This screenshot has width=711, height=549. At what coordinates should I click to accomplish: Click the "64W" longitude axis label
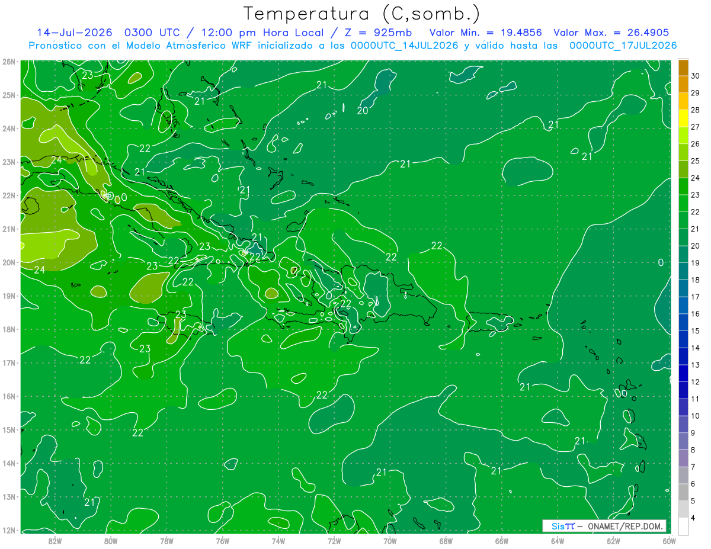558,540
